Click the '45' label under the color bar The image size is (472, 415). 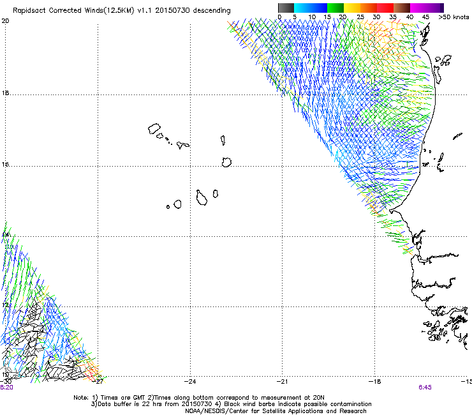click(425, 17)
